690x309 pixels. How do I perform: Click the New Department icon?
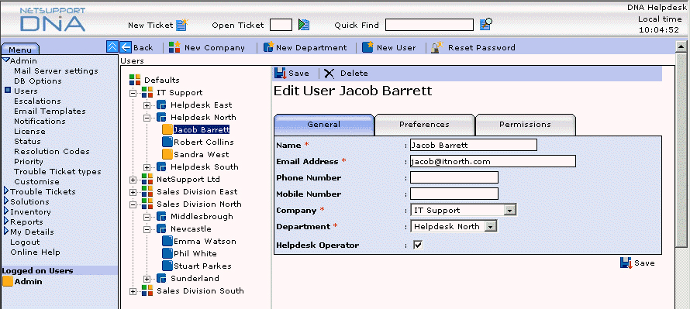[268, 47]
